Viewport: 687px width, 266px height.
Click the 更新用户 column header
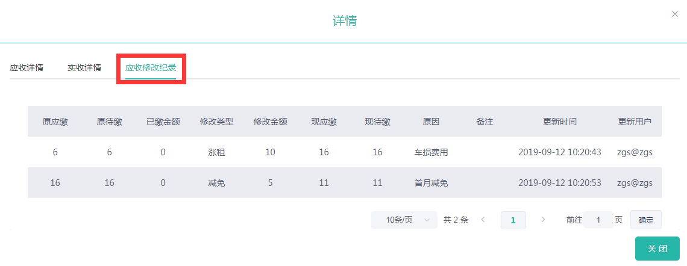tap(635, 122)
